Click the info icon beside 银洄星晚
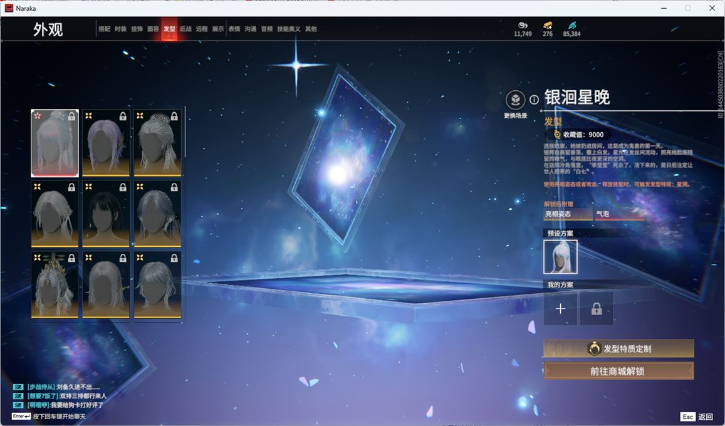Viewport: 725px width, 426px height. click(x=534, y=100)
